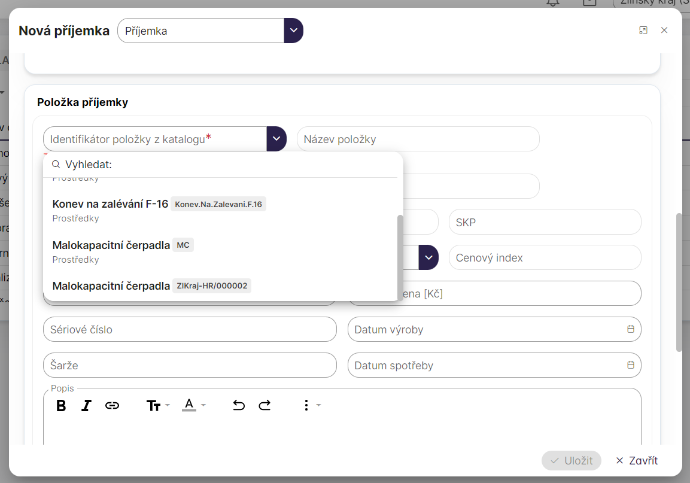Select Konev na zalévání F-16 item
This screenshot has width=690, height=483.
point(110,204)
